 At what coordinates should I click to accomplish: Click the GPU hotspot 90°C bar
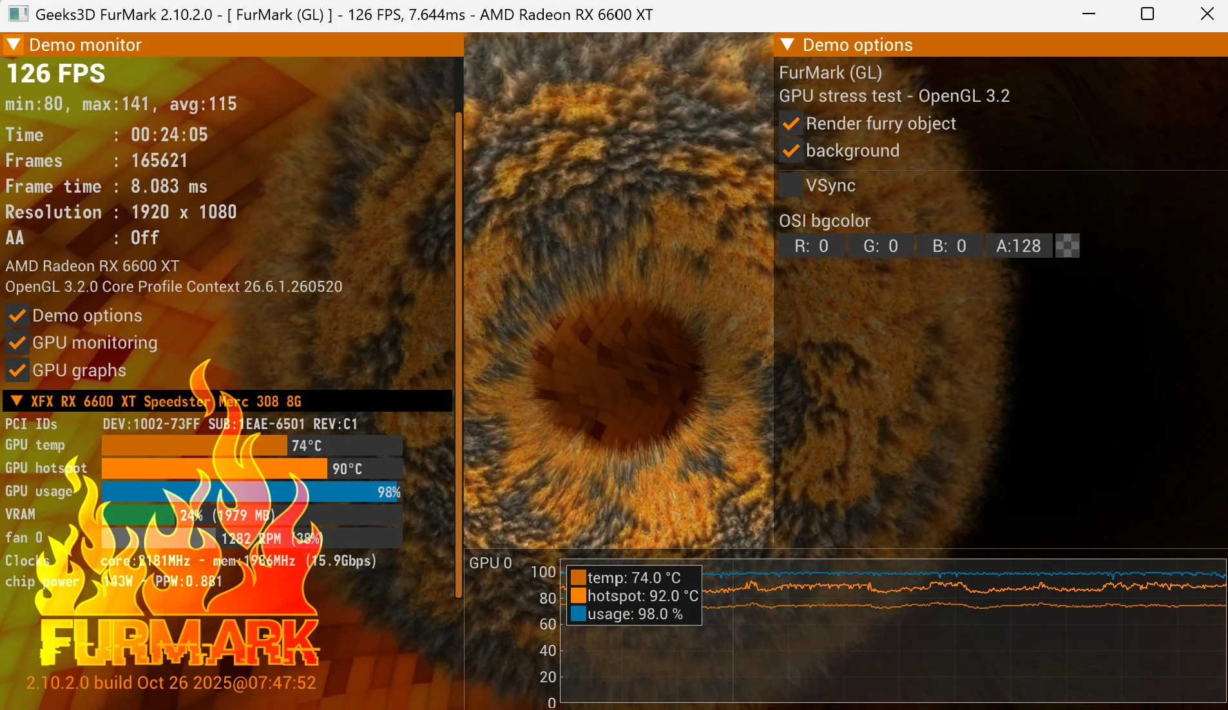(252, 468)
